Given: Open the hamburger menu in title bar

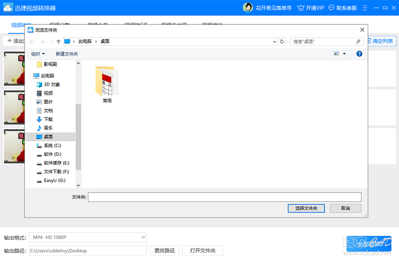Looking at the screenshot, I should click(364, 8).
